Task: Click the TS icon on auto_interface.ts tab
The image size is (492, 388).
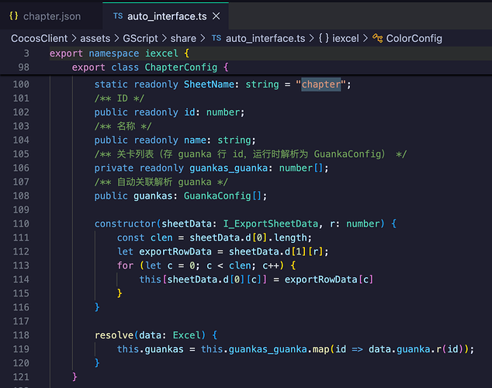Action: [118, 16]
